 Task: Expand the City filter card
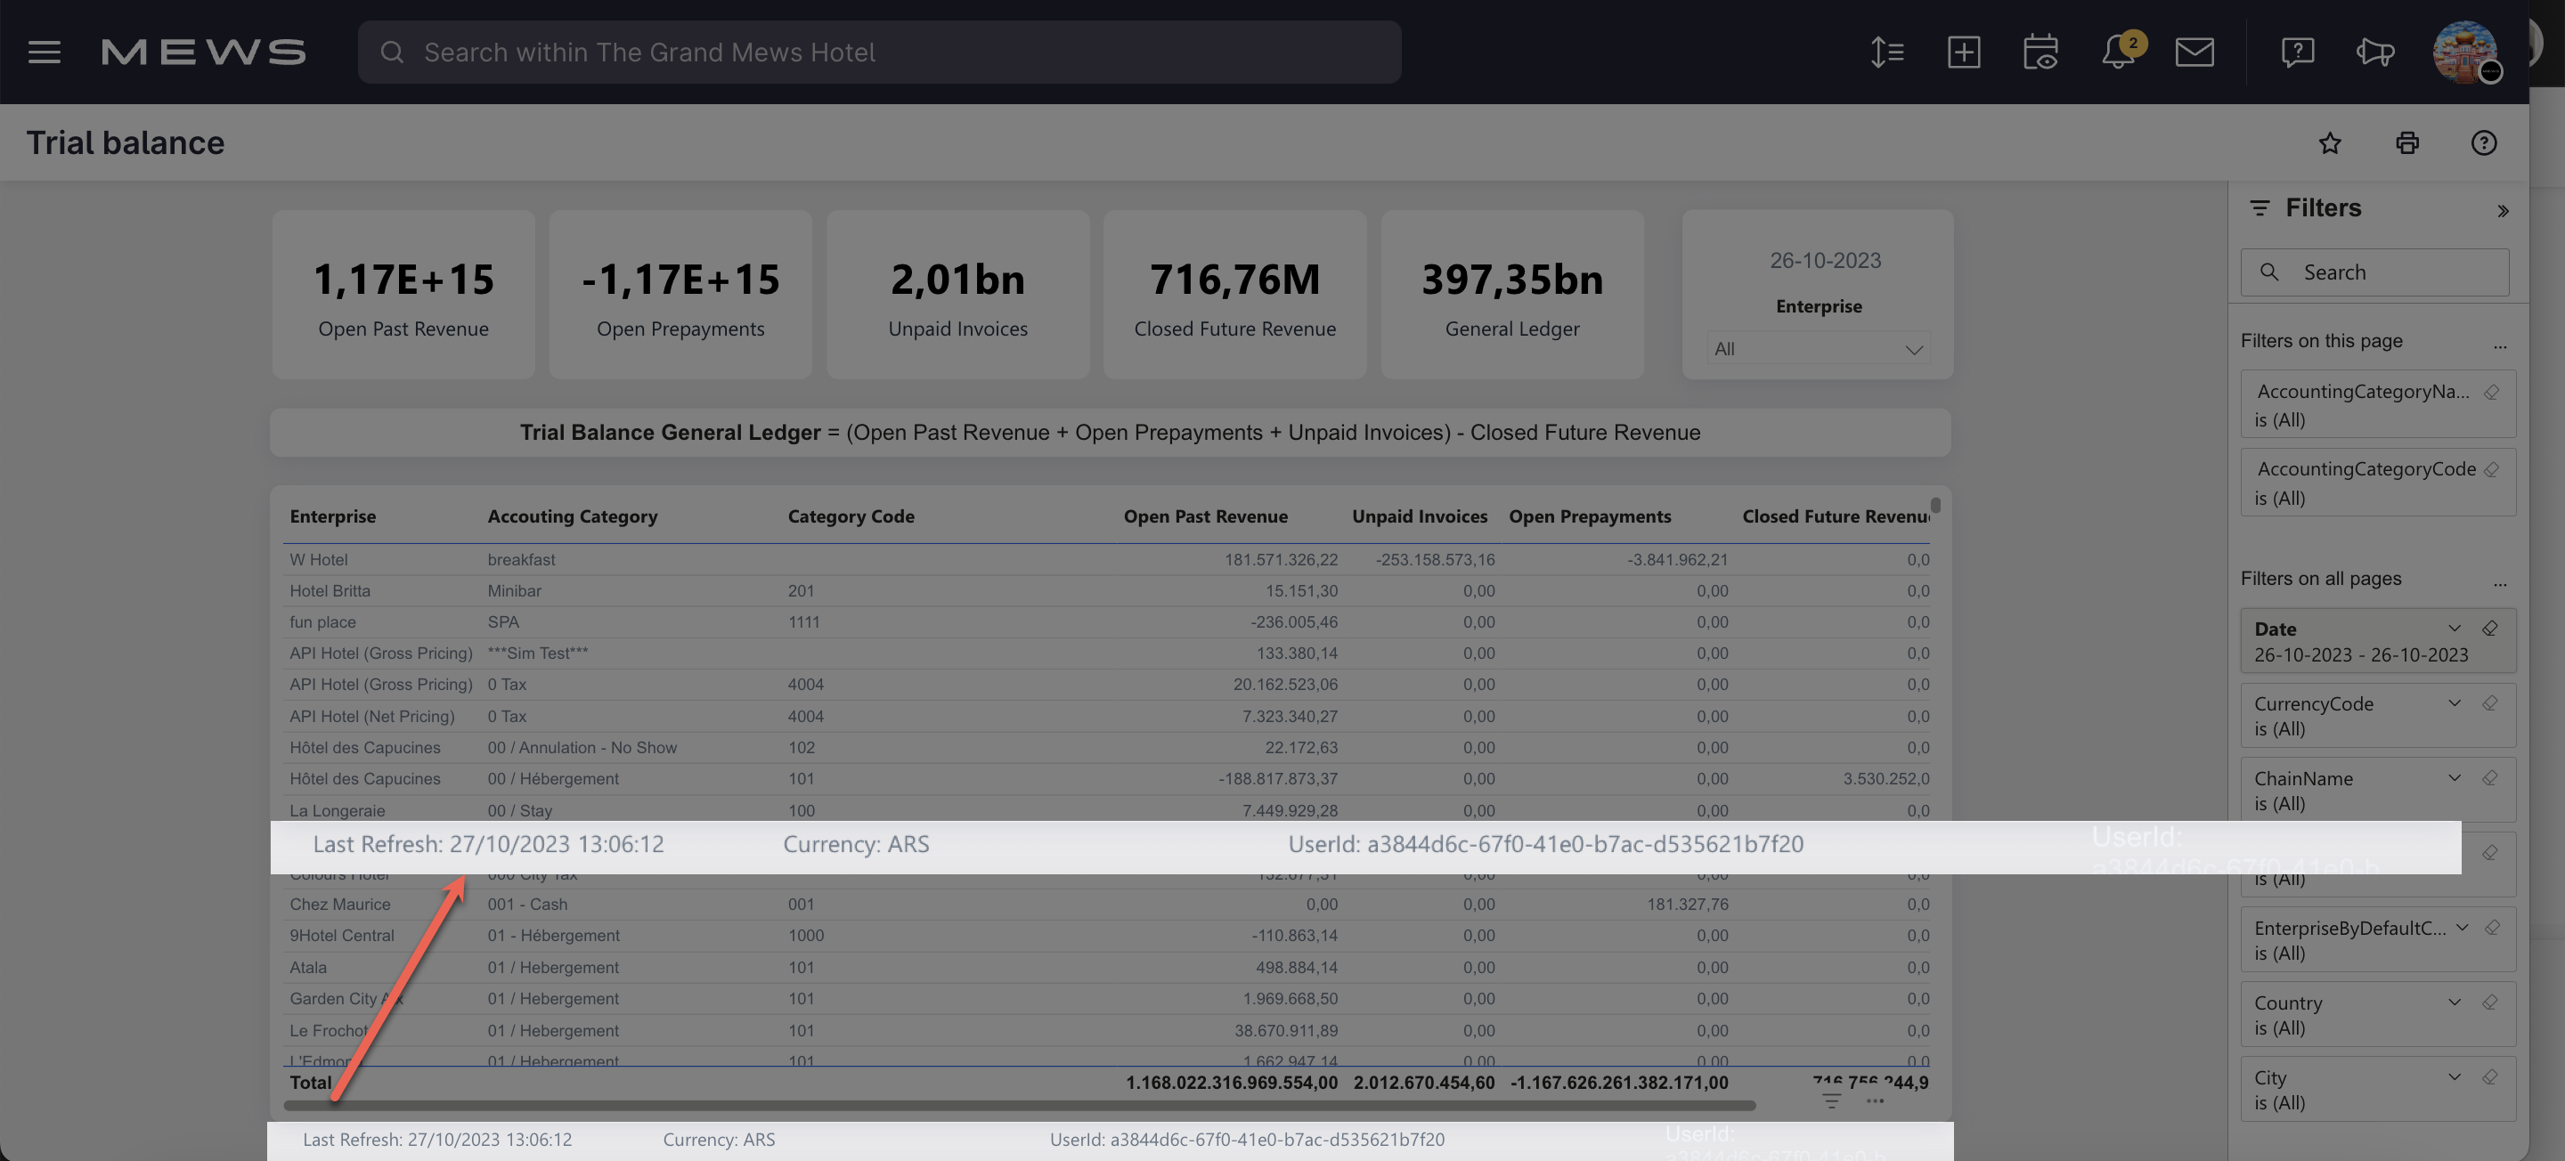(2454, 1077)
